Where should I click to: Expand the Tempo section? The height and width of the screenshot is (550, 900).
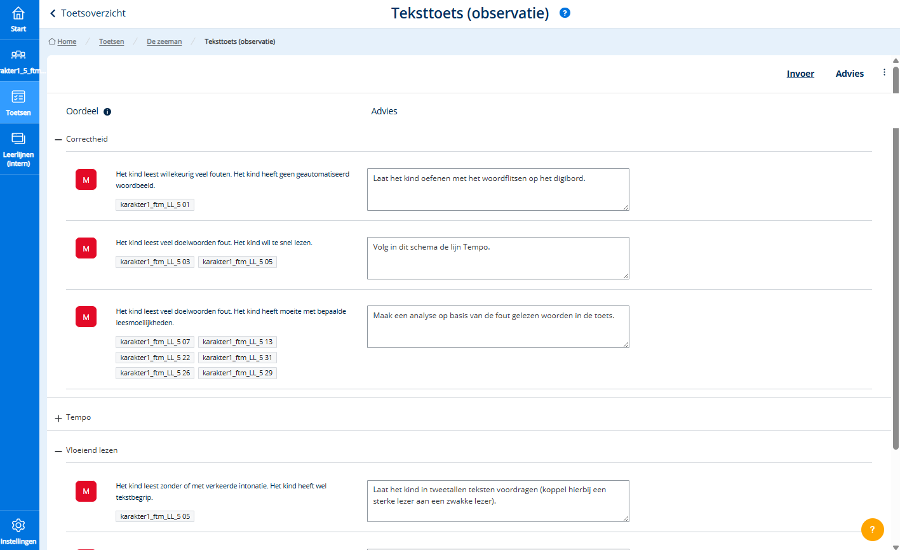[x=58, y=418]
